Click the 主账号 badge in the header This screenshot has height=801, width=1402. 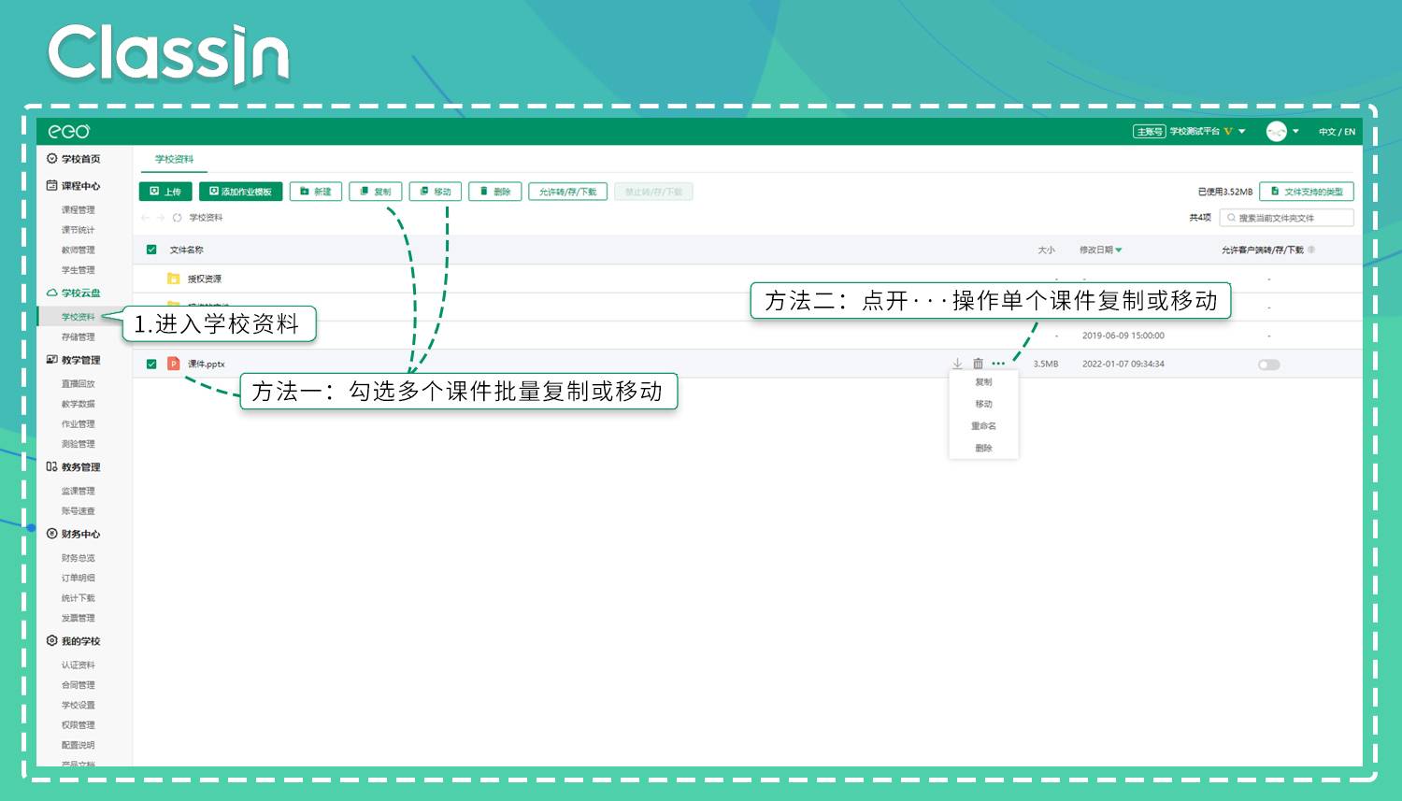(1149, 132)
